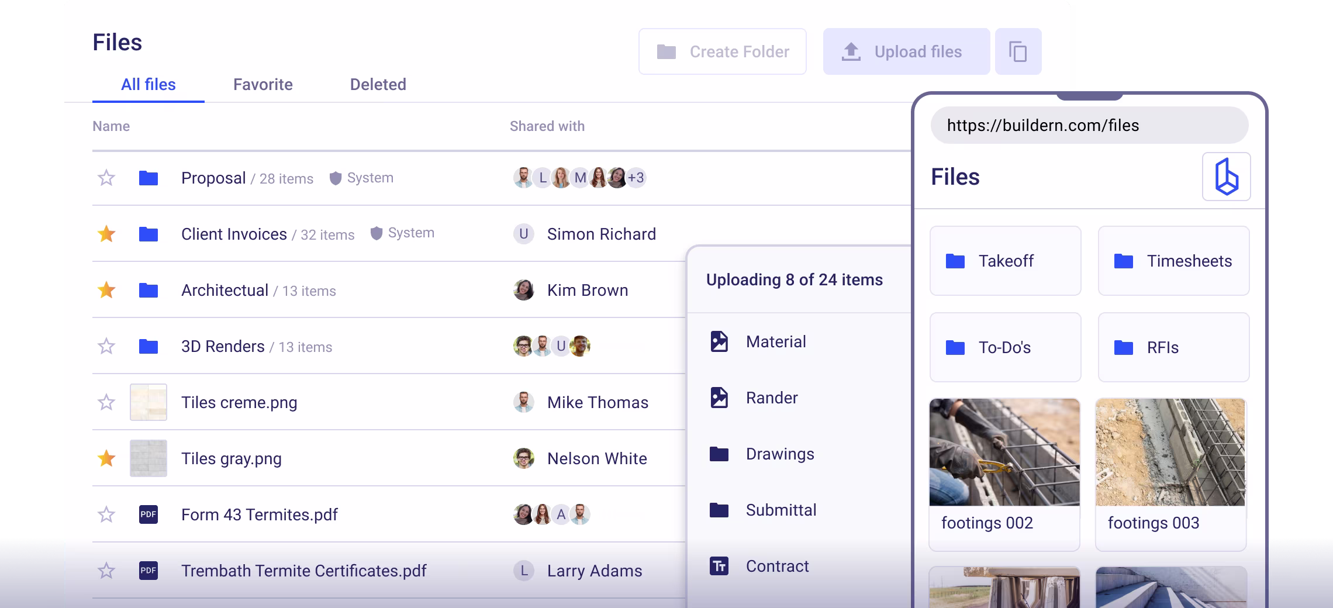This screenshot has height=608, width=1333.
Task: Click the Form 43 Termites.pdf file name
Action: (x=260, y=514)
